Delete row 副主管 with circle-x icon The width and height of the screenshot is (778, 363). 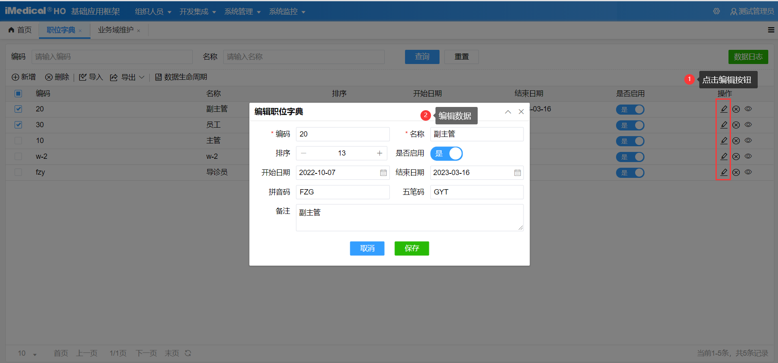(736, 109)
